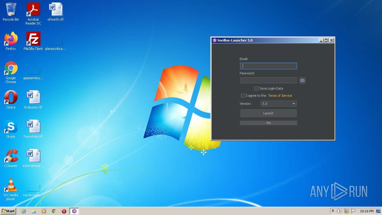The width and height of the screenshot is (382, 215).
Task: Click the 0% progress bar
Action: [268, 123]
